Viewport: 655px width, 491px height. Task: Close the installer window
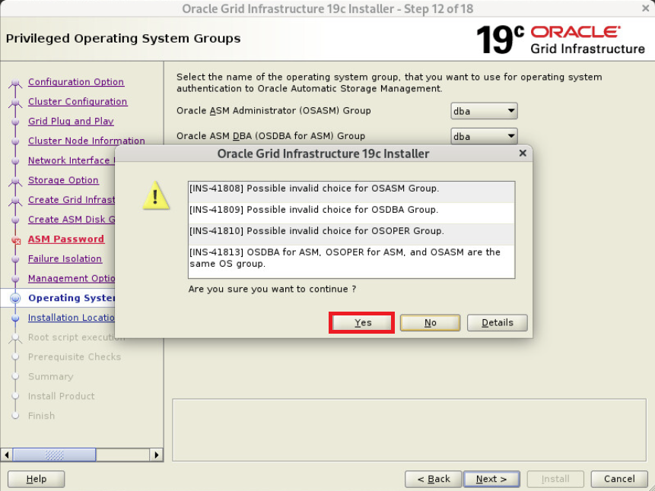coord(645,8)
